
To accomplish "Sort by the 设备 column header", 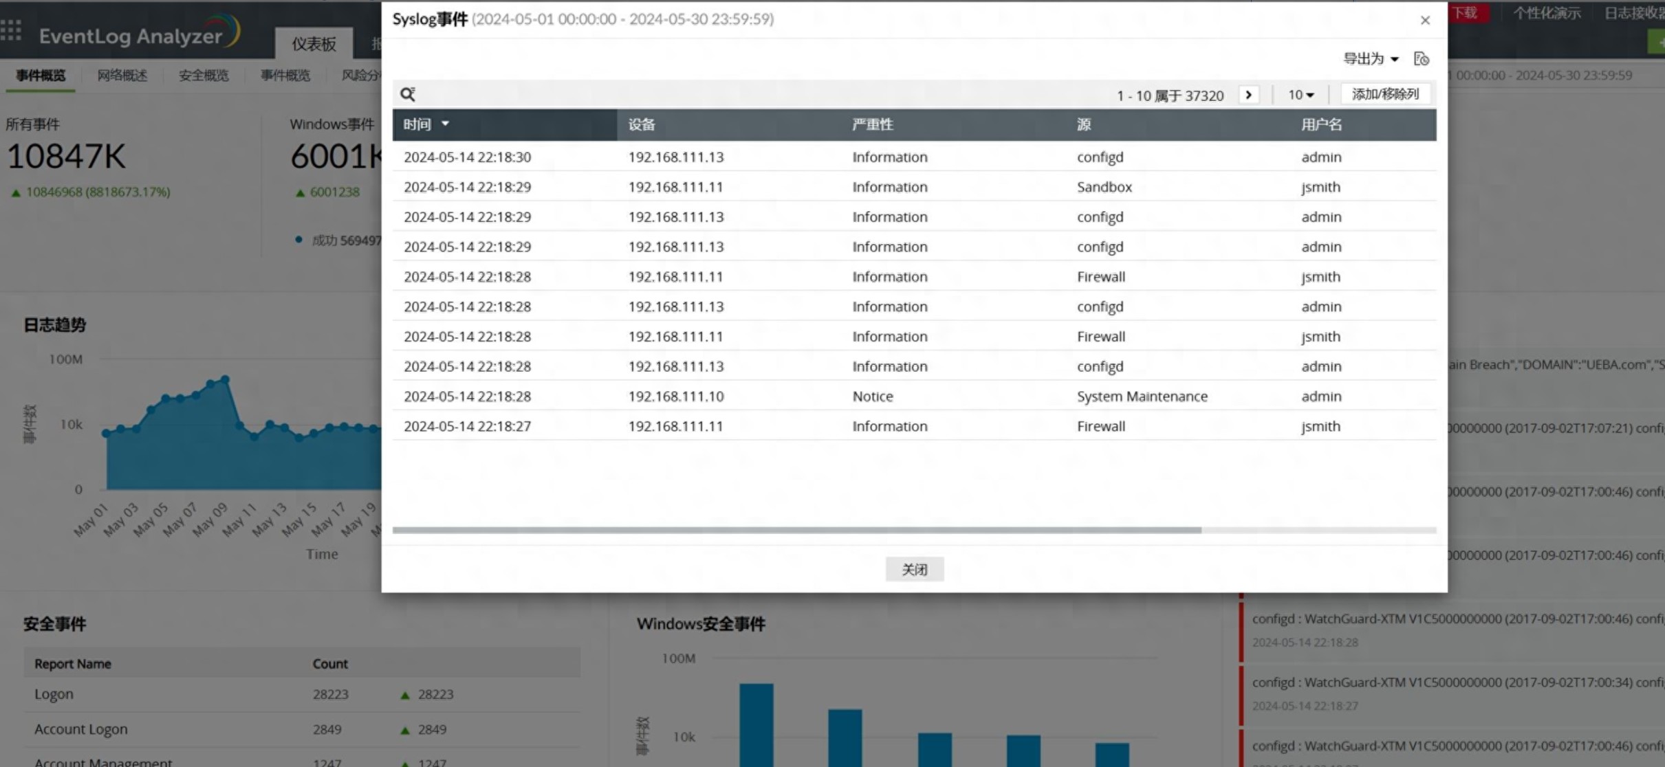I will click(642, 124).
